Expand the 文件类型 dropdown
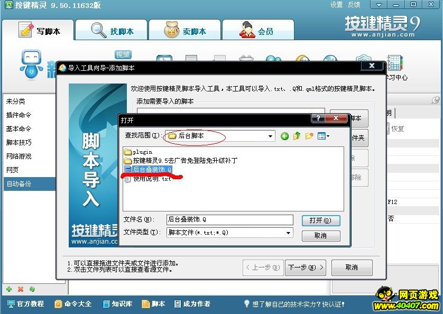The width and height of the screenshot is (443, 314). click(x=288, y=233)
